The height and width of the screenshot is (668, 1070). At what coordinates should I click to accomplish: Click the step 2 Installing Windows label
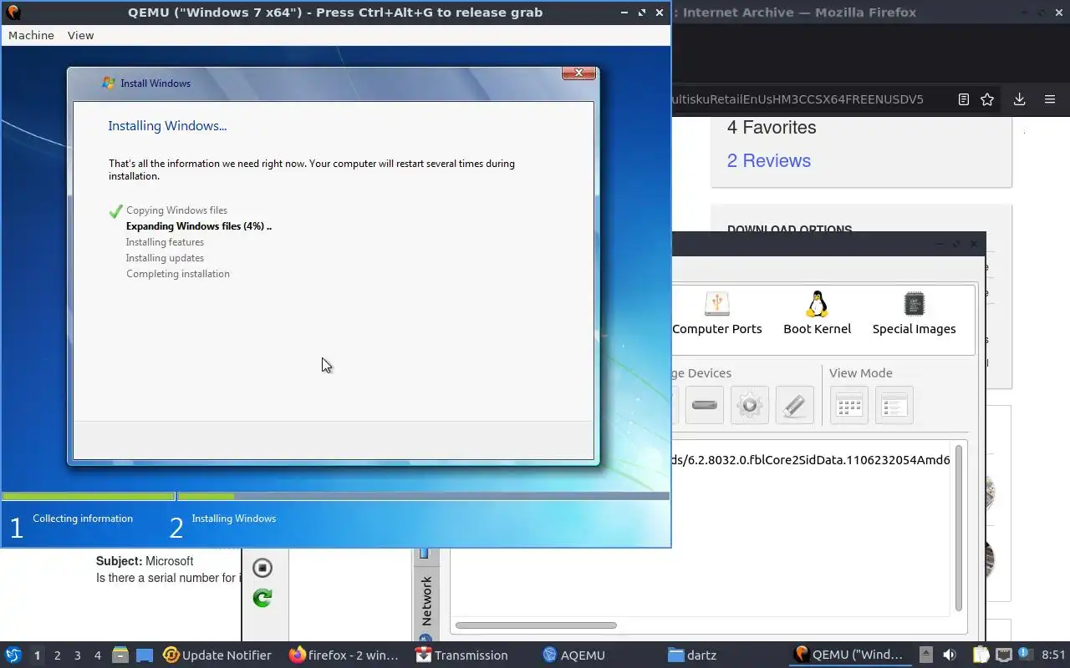pyautogui.click(x=233, y=519)
